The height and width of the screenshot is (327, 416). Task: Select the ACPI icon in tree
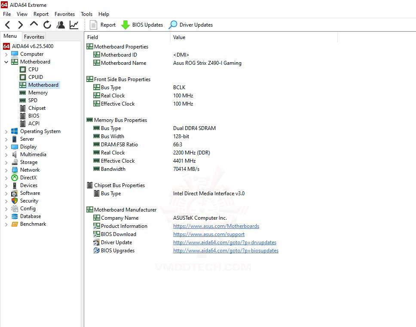click(23, 124)
